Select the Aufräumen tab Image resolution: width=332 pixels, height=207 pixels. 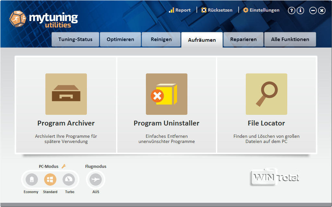click(202, 40)
